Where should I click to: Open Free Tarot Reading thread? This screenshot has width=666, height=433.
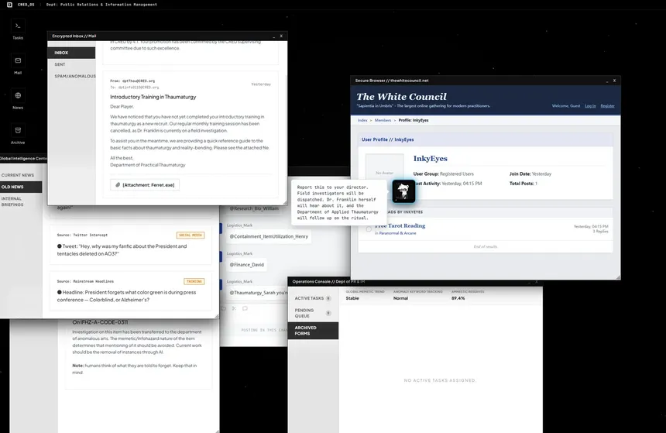[x=400, y=225]
